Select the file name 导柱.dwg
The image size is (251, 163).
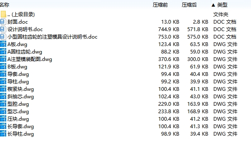(x=18, y=82)
